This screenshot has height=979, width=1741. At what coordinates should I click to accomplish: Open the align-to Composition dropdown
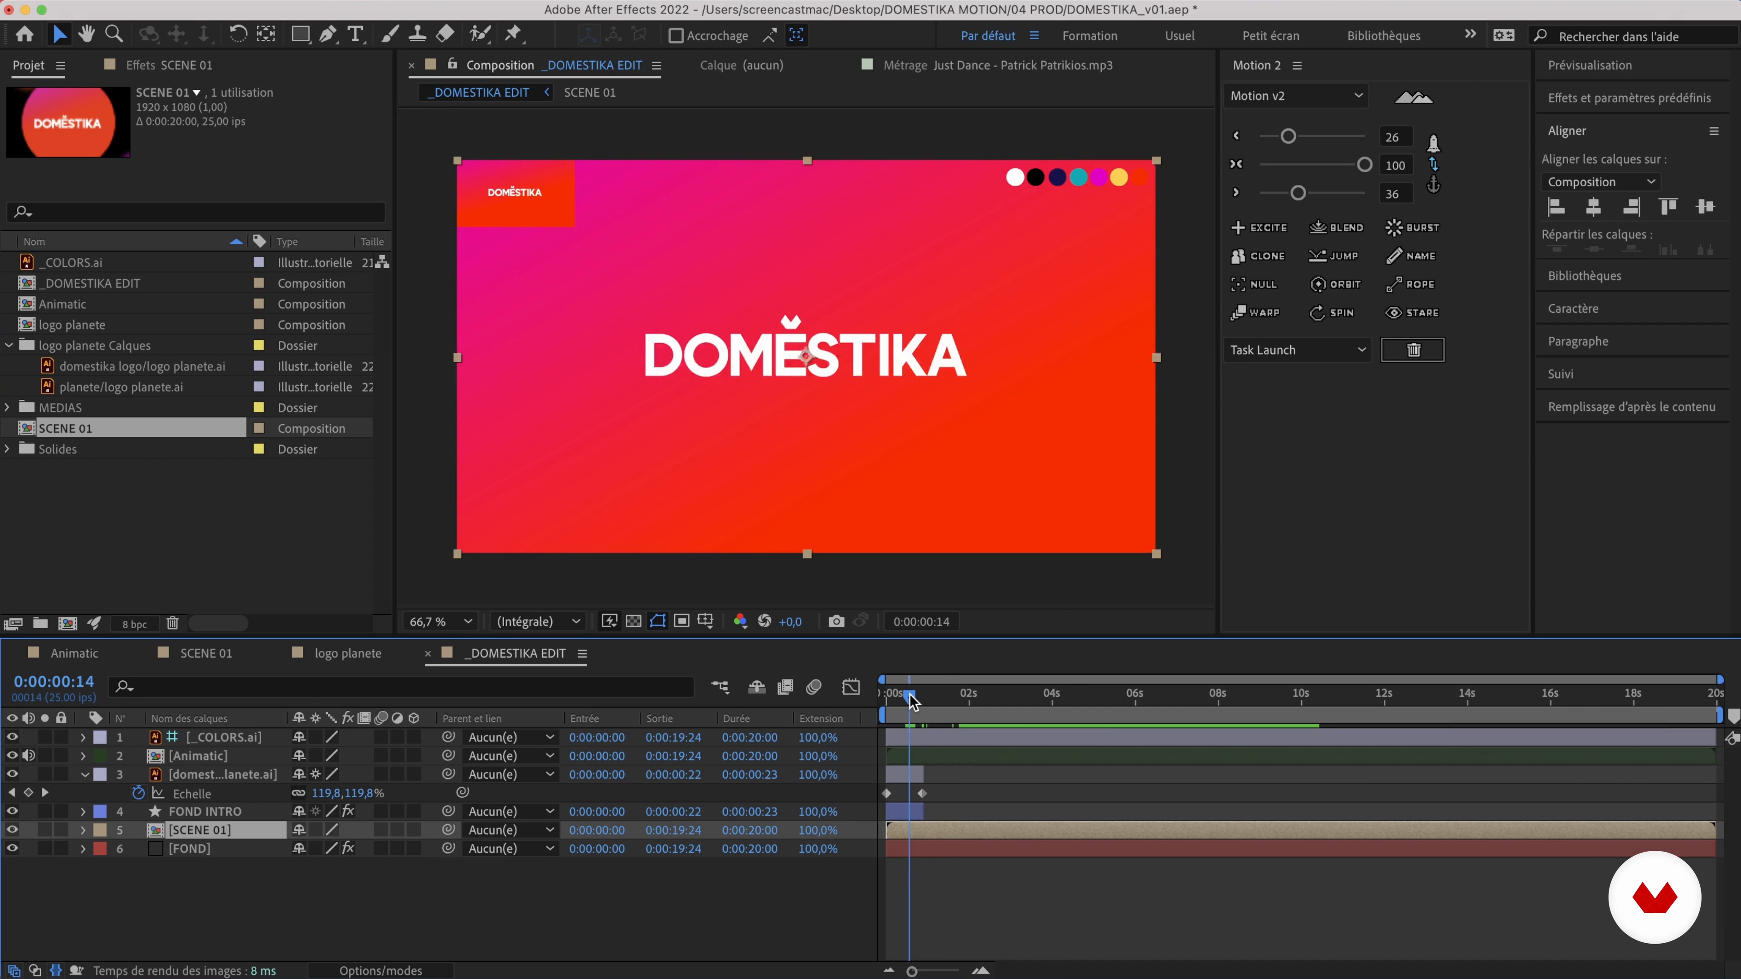[x=1600, y=182]
